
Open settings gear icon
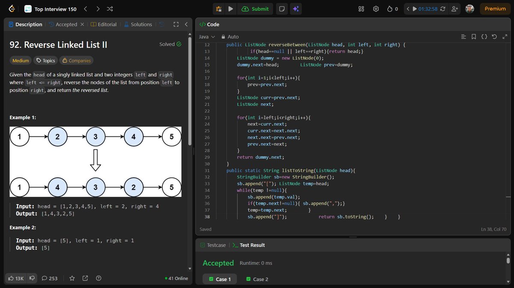[x=376, y=9]
